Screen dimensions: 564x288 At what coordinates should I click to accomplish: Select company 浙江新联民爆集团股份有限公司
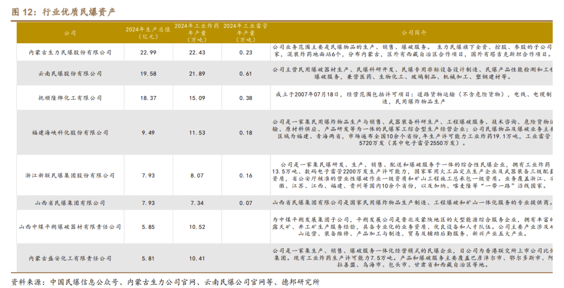[70, 175]
